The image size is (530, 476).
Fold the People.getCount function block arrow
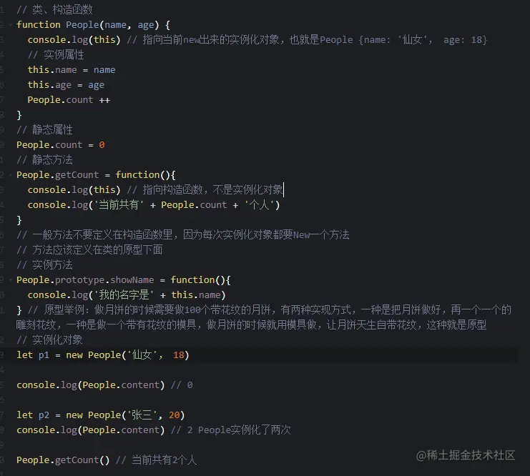(x=11, y=174)
